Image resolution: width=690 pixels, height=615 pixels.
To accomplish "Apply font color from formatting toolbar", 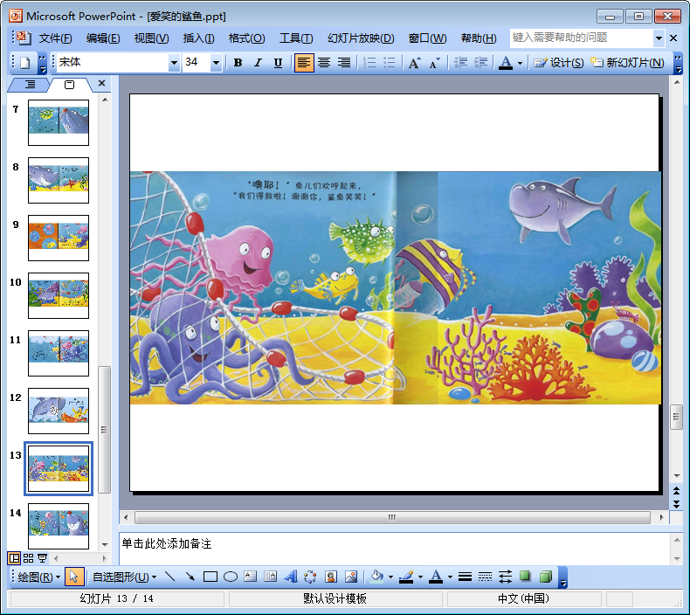I will tap(506, 63).
